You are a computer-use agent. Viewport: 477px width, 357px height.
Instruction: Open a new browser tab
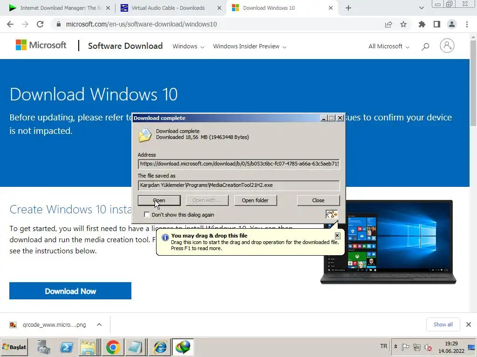pos(348,8)
